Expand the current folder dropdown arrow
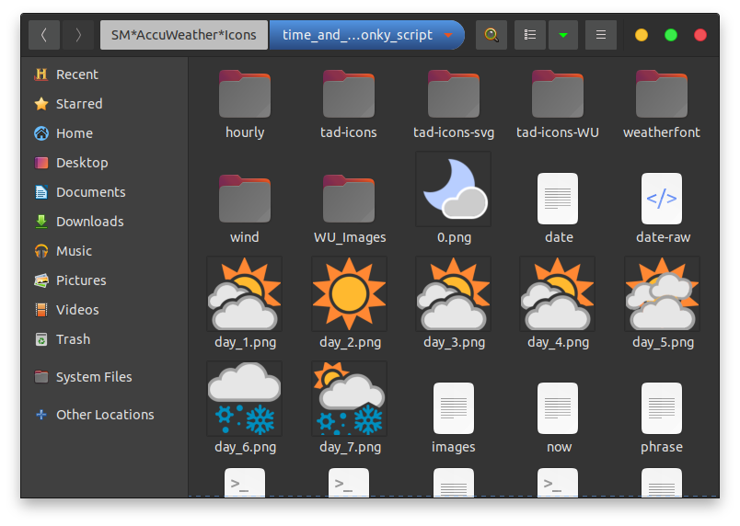 point(448,35)
